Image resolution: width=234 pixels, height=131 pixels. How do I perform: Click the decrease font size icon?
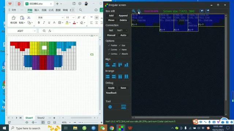point(84,17)
